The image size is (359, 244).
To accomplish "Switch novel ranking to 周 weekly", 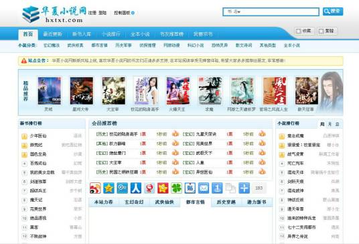I will pos(322,124).
